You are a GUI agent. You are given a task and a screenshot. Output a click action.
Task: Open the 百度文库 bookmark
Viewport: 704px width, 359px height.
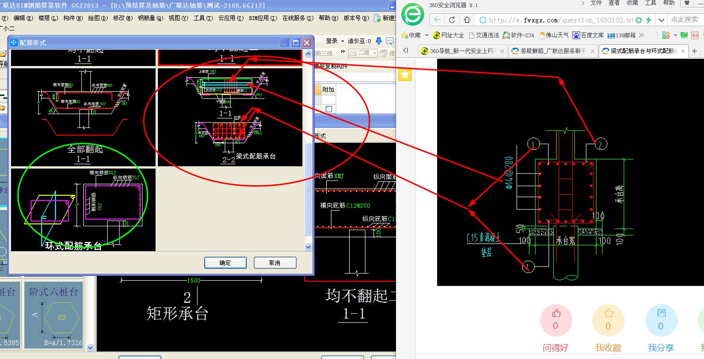[x=588, y=35]
